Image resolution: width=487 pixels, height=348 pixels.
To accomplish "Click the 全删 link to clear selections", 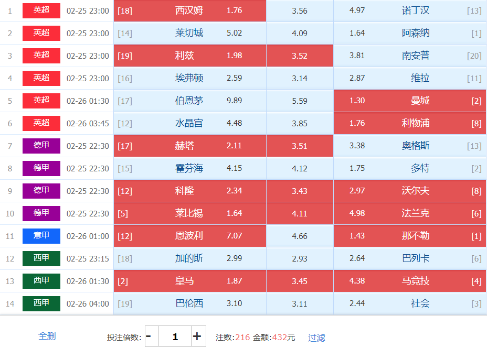I will (x=47, y=336).
